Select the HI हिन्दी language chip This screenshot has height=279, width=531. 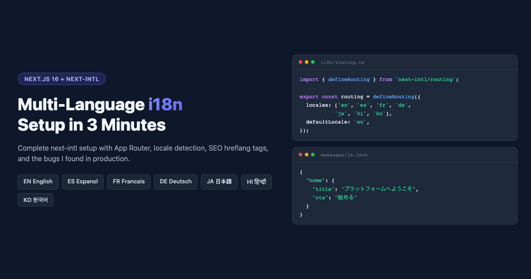[256, 182]
